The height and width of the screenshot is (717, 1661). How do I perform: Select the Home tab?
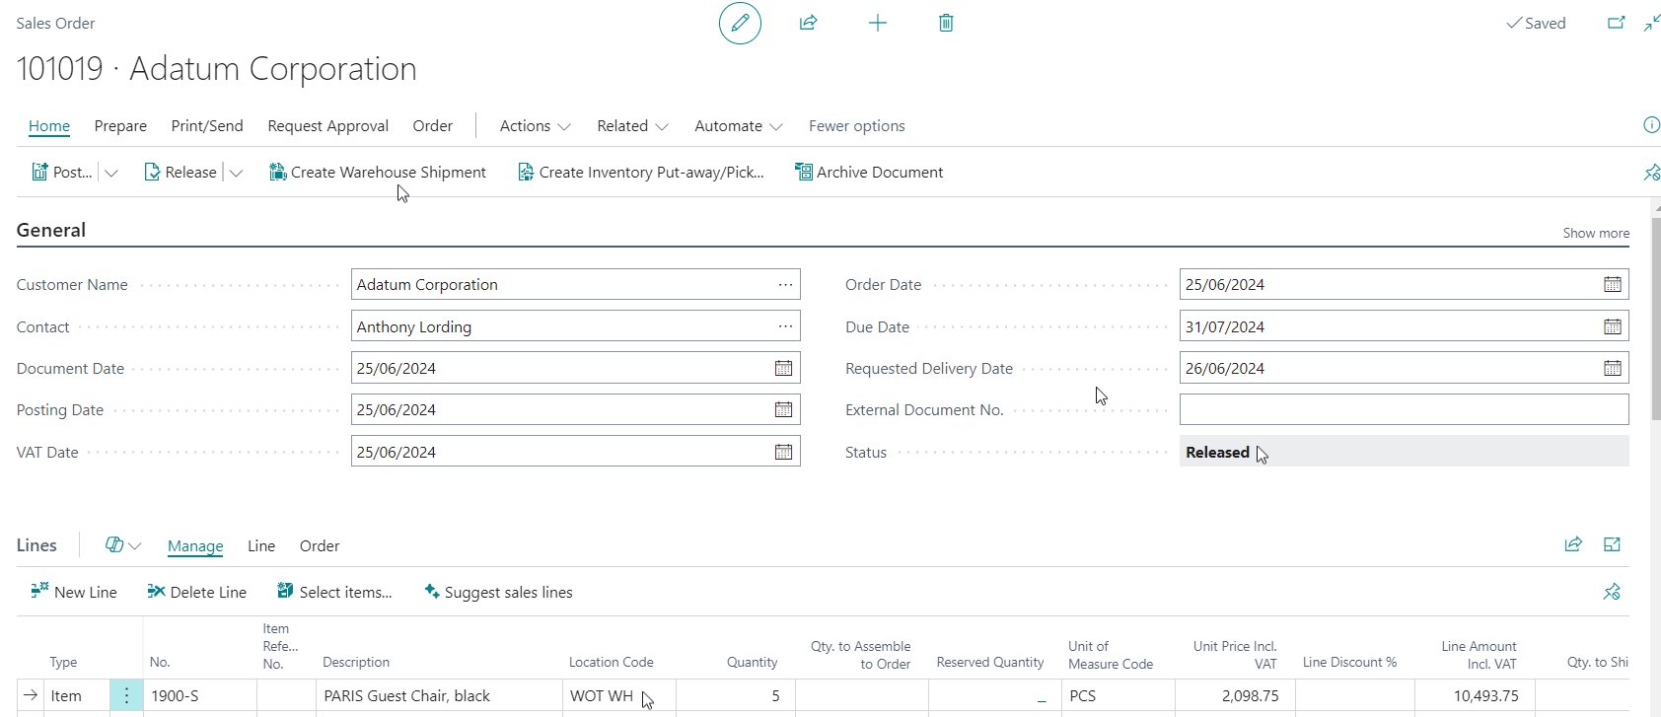click(49, 125)
